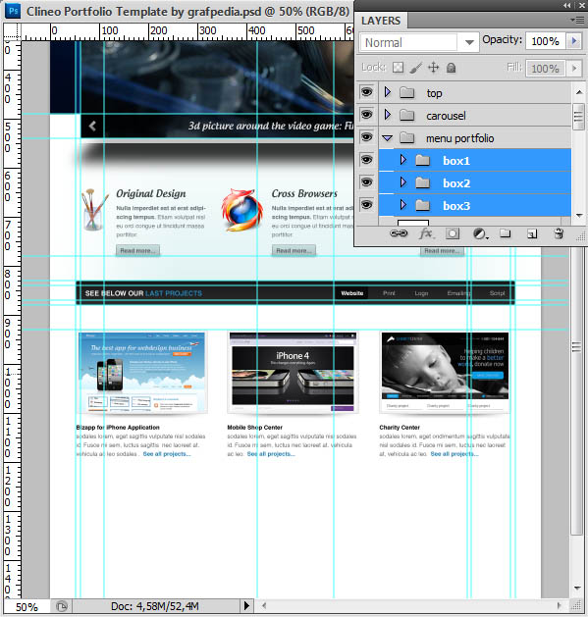588x617 pixels.
Task: Open the Opacity slider arrow
Action: (x=574, y=41)
